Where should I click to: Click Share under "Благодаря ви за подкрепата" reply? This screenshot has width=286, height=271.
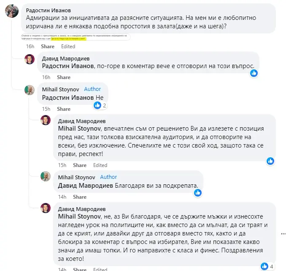[x=80, y=197]
